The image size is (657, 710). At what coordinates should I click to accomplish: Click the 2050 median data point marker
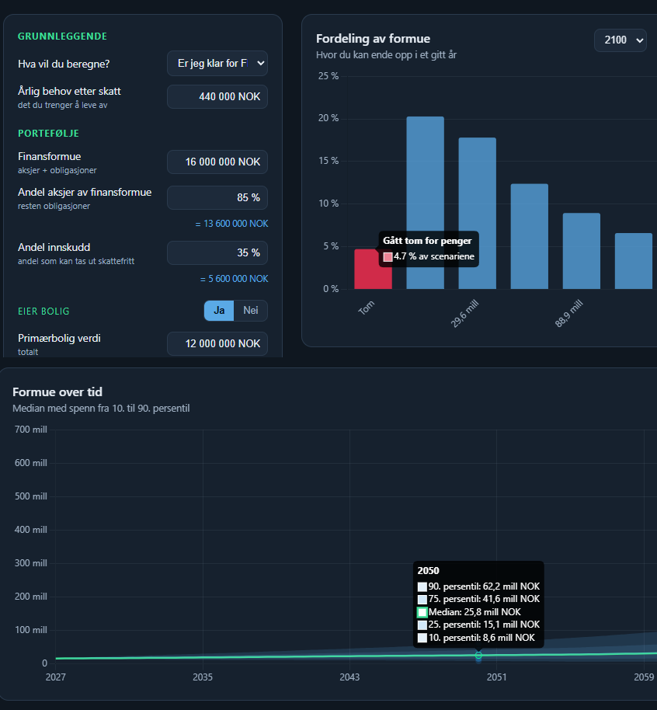[x=478, y=655]
